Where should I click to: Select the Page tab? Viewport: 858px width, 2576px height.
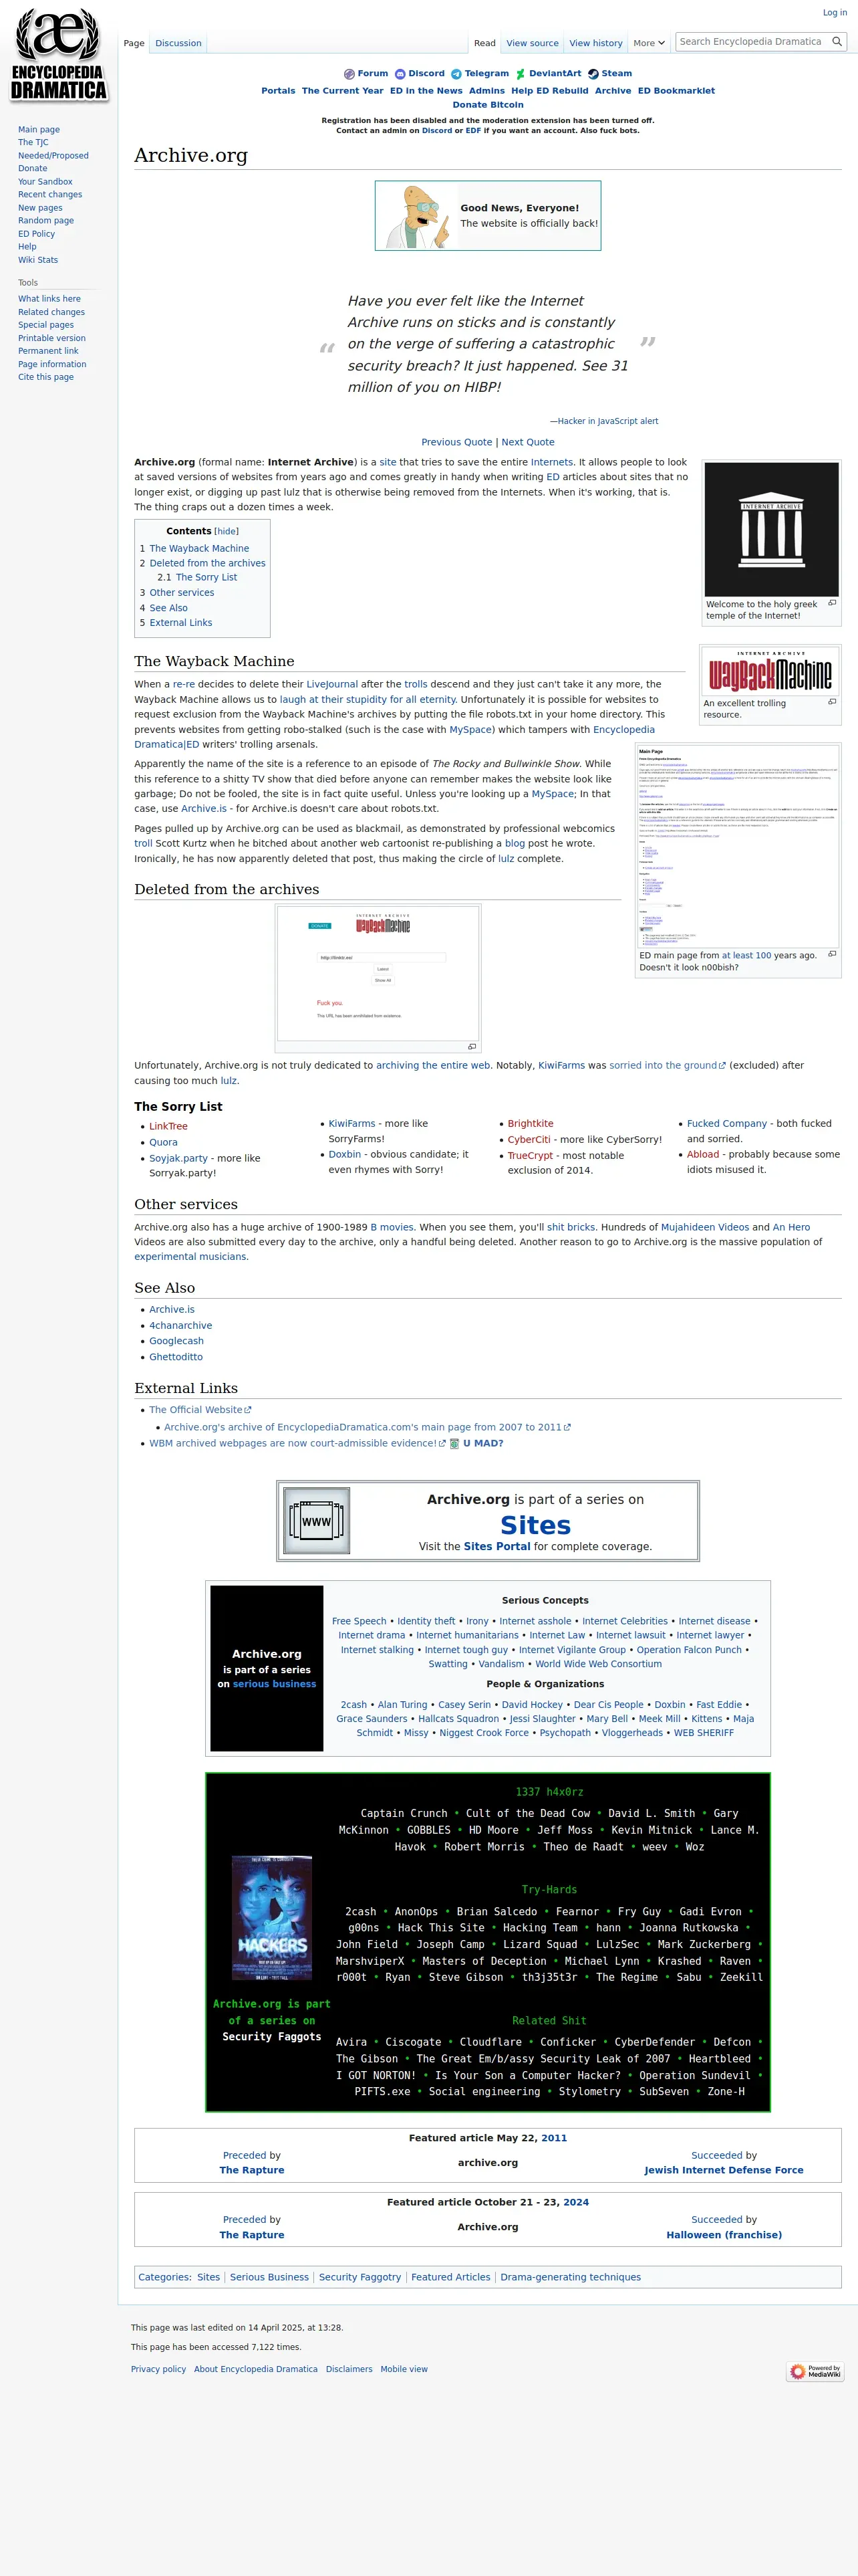[x=134, y=43]
